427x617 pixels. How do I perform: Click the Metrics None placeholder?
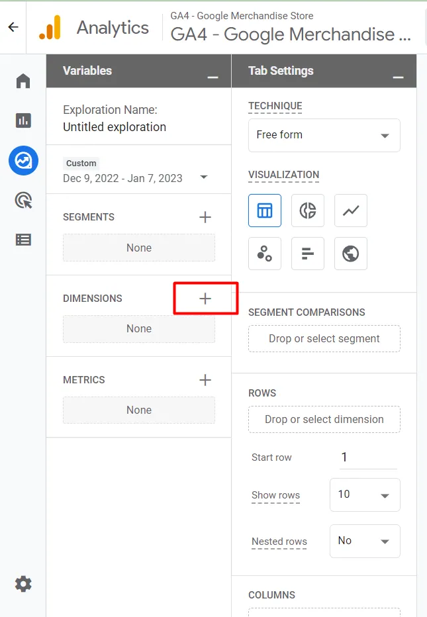(139, 410)
